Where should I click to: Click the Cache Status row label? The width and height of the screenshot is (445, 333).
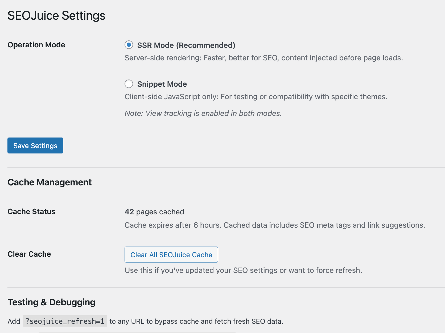(x=31, y=211)
